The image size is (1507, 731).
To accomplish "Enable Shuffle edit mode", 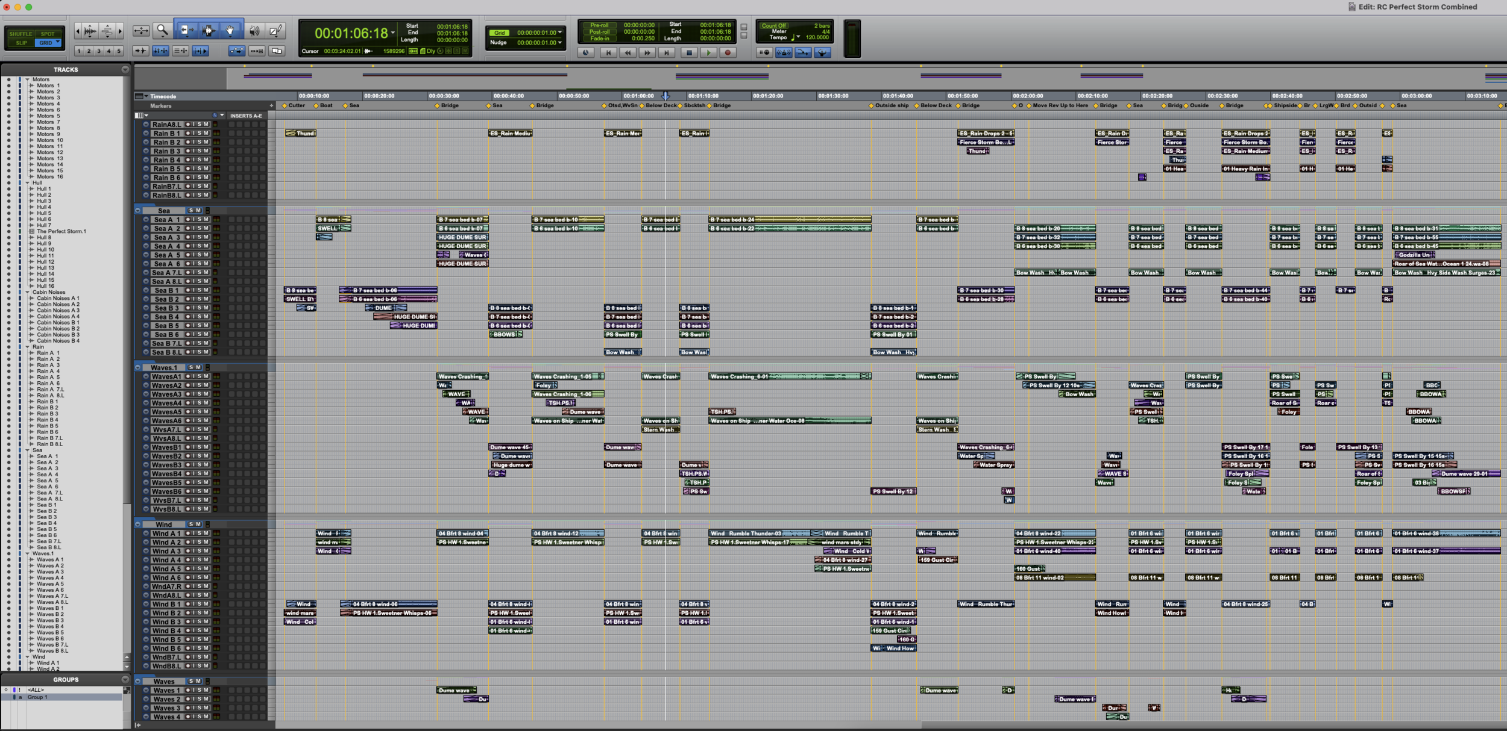I will 20,34.
